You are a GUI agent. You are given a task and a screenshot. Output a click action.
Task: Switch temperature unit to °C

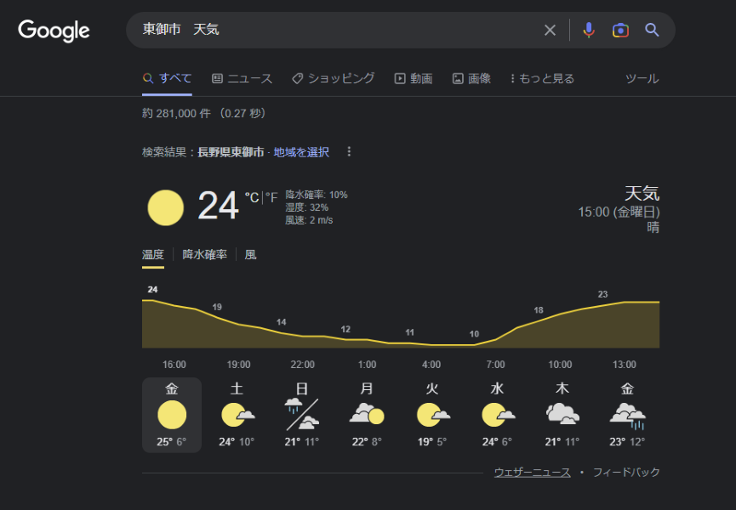(x=252, y=197)
